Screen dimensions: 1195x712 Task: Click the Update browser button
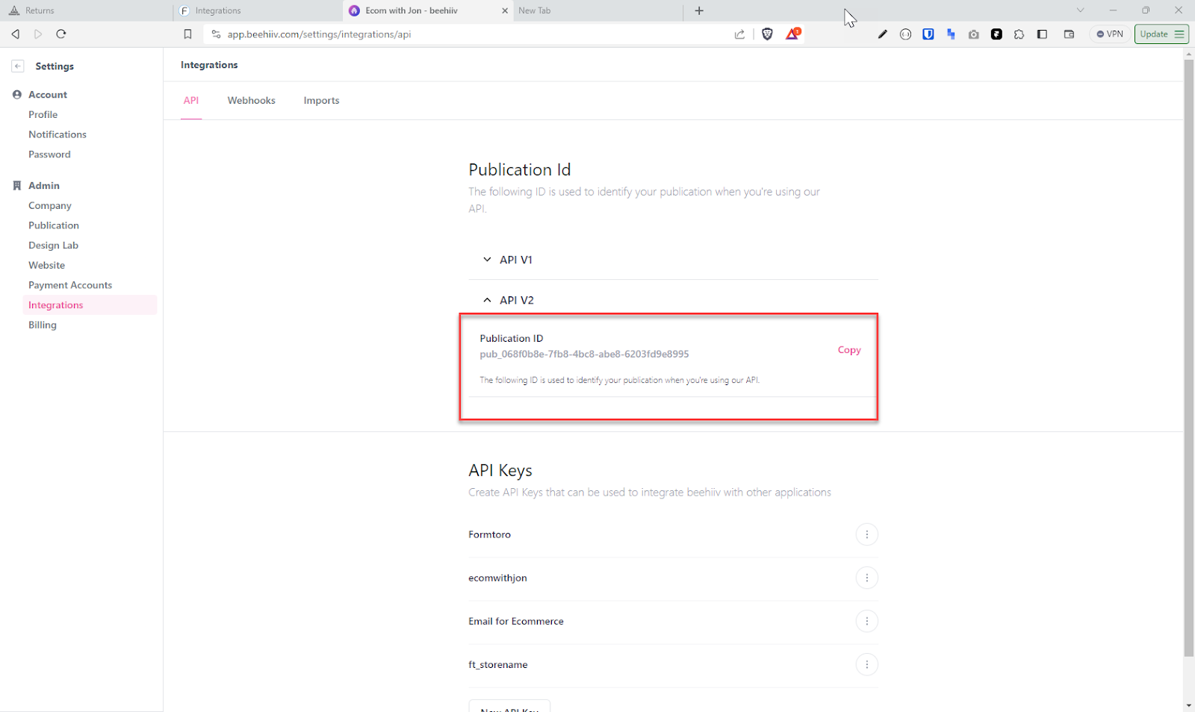pos(1161,34)
